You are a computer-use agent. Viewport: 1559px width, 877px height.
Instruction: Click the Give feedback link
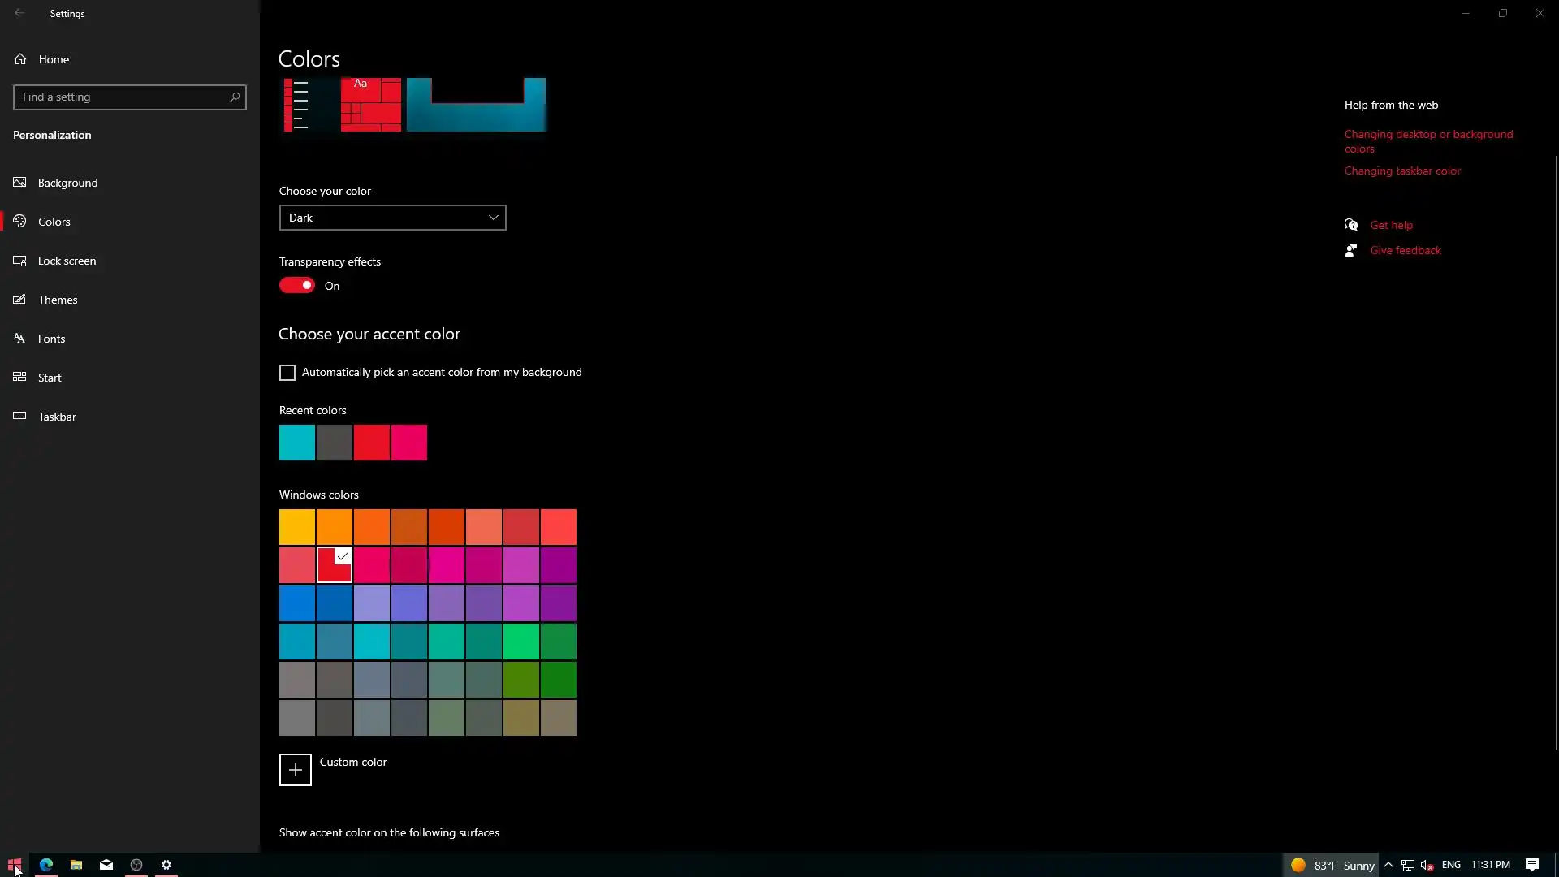pos(1405,251)
